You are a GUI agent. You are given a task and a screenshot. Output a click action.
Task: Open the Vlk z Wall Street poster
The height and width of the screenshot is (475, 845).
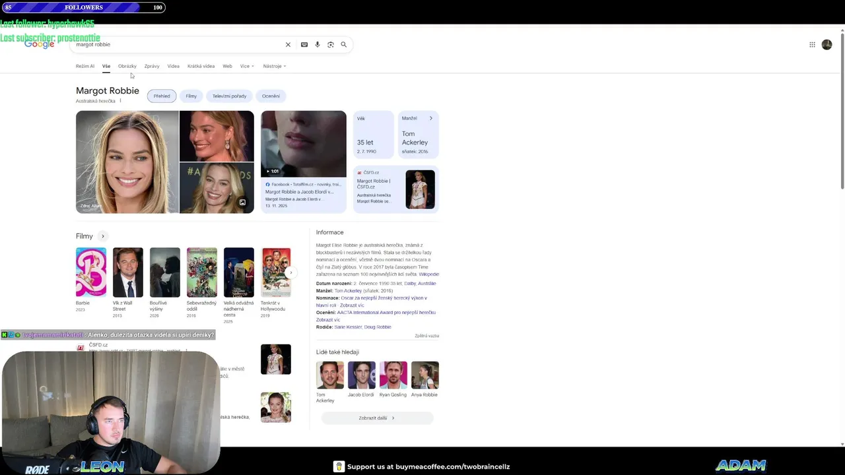tap(128, 272)
